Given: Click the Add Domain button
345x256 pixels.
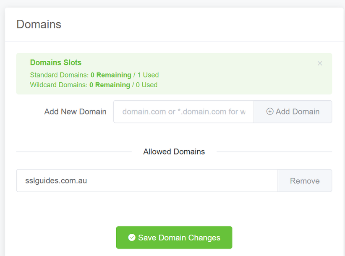Looking at the screenshot, I should pos(293,112).
